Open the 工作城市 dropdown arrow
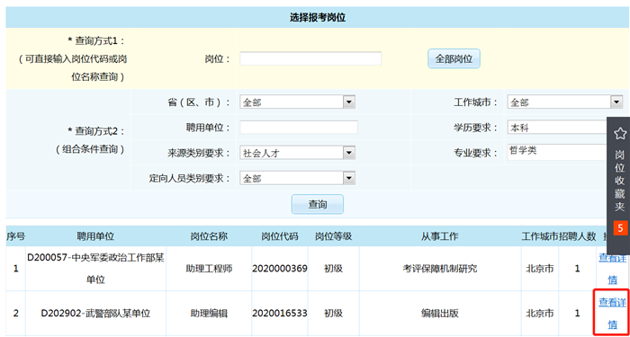This screenshot has width=630, height=337. [x=616, y=102]
